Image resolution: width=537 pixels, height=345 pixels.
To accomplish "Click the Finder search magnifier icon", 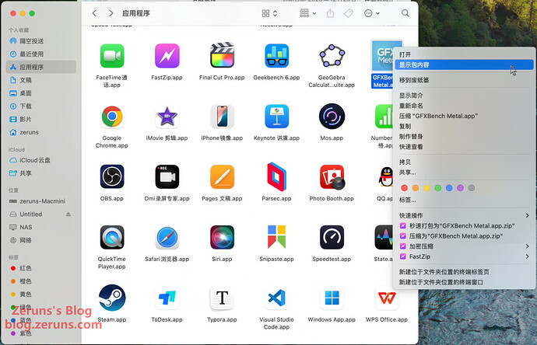I will pos(405,14).
